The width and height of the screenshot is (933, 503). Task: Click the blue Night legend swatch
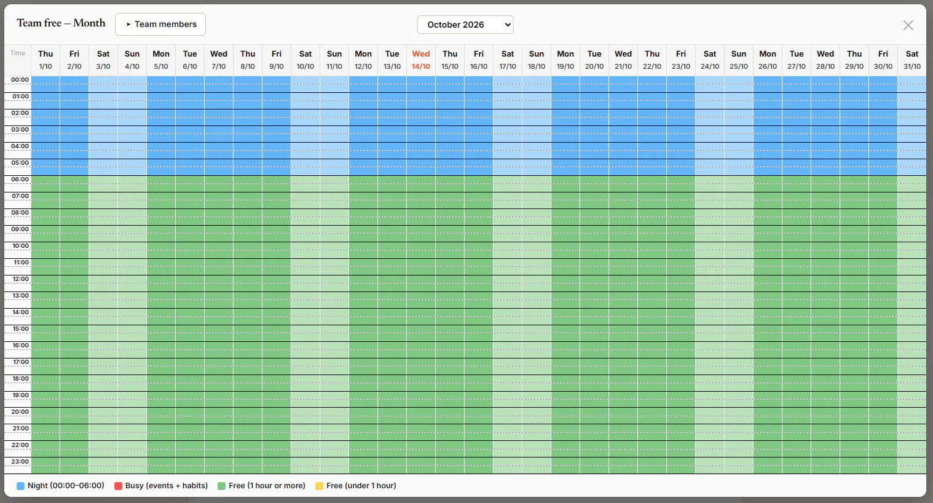tap(20, 486)
